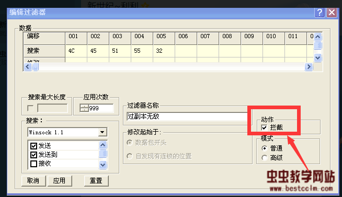Edit the 过滤器名称 field 过副本无敌
The height and width of the screenshot is (197, 342).
click(187, 117)
